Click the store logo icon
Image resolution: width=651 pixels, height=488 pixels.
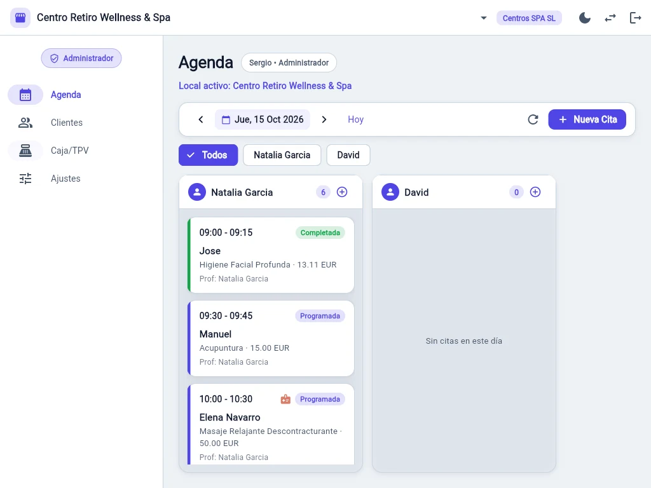click(20, 18)
